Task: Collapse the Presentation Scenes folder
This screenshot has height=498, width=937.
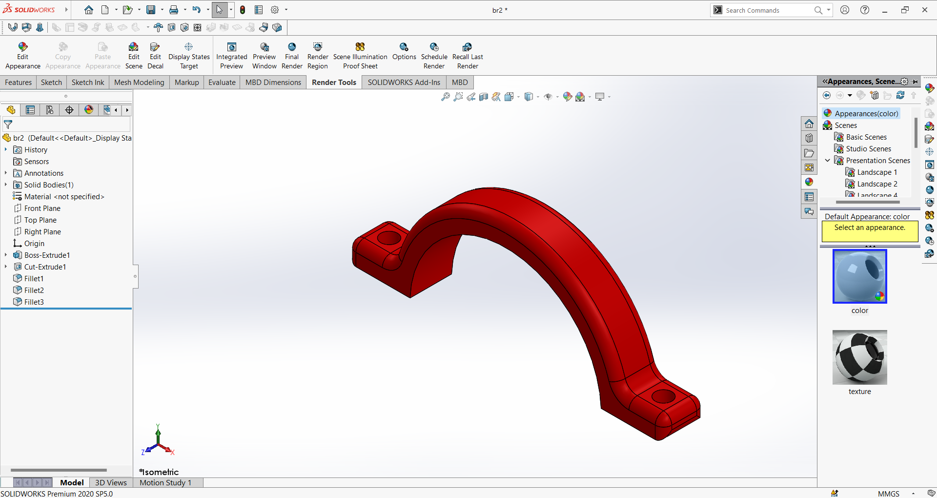Action: tap(828, 160)
